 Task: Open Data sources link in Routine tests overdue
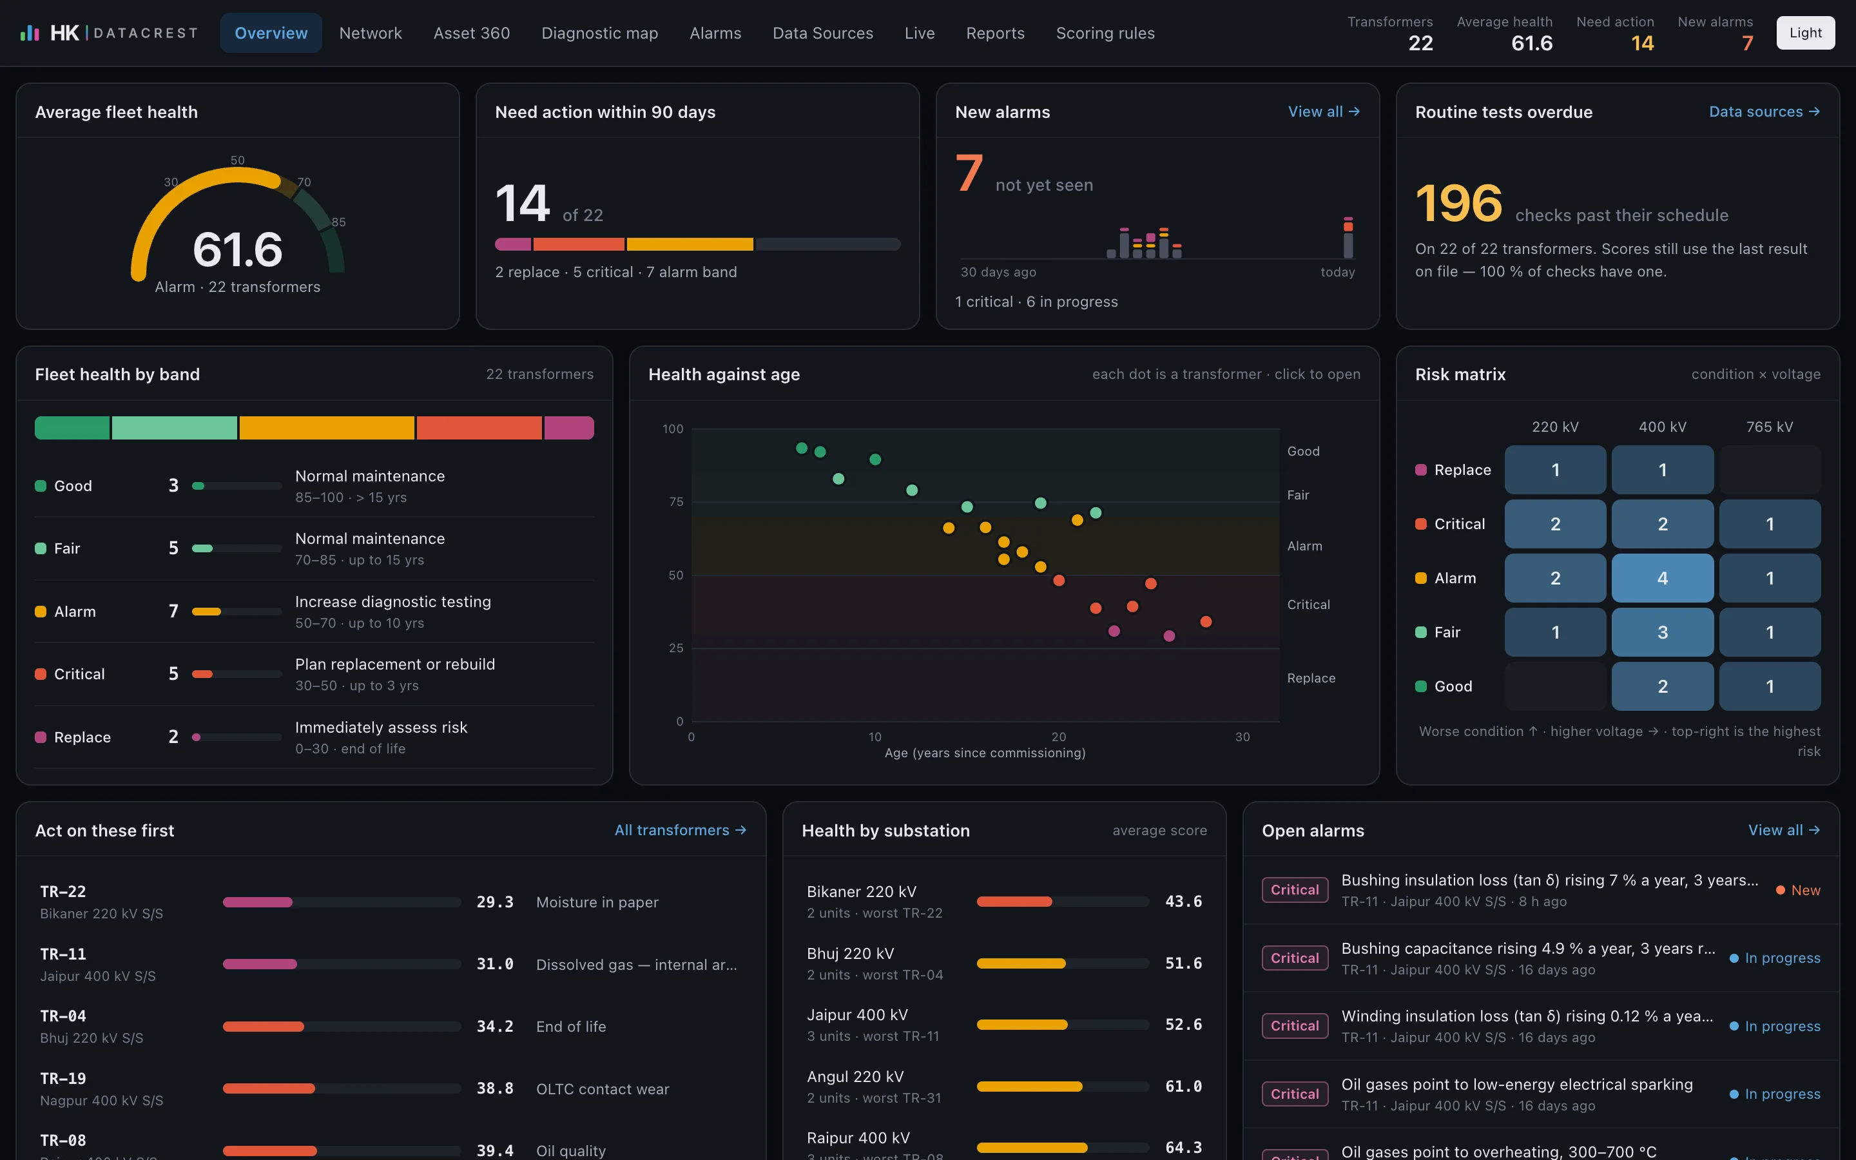tap(1764, 112)
